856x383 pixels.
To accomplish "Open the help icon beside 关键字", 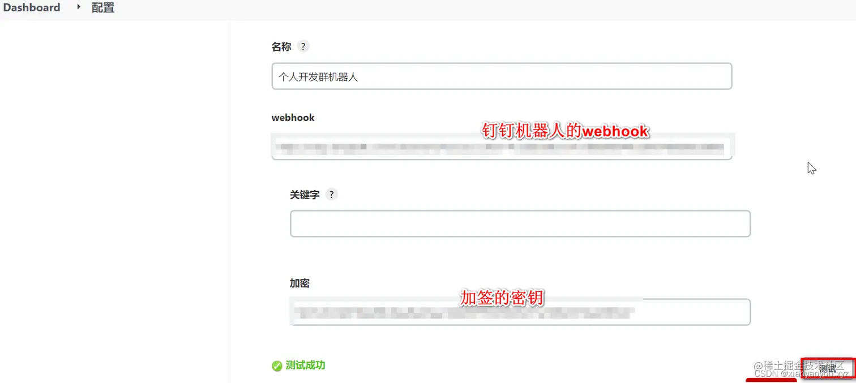I will (332, 194).
